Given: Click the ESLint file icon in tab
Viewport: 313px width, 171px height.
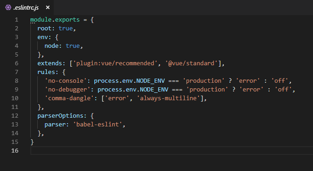Looking at the screenshot, I should [x=8, y=7].
